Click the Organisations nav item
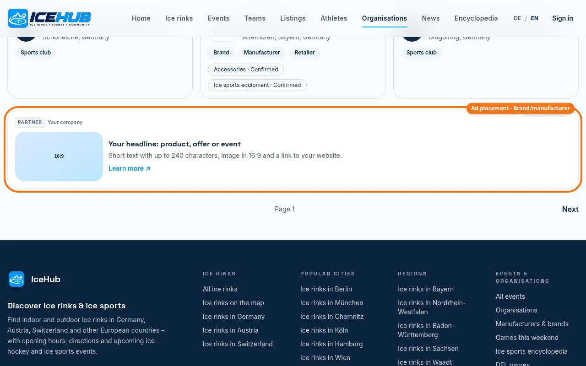The width and height of the screenshot is (586, 366). pos(385,18)
